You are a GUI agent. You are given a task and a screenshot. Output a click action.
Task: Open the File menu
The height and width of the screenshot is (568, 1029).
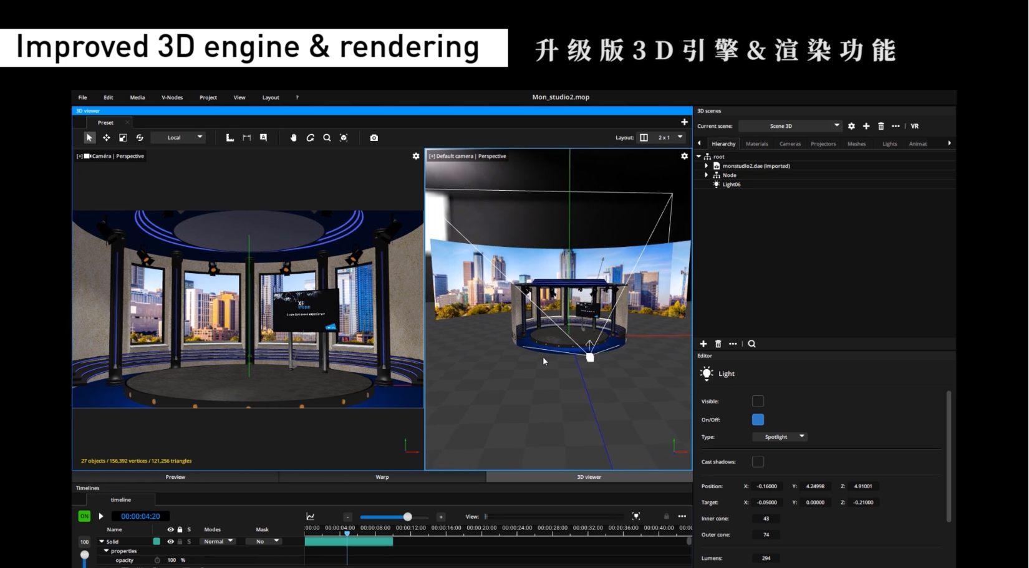82,97
